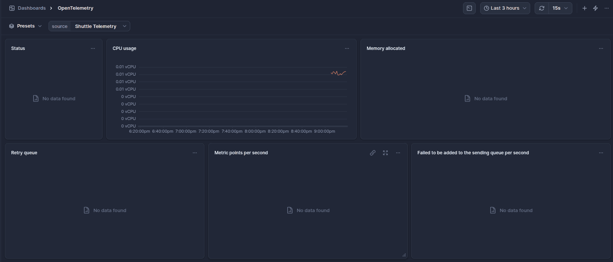Expand the Presets dropdown

(25, 26)
